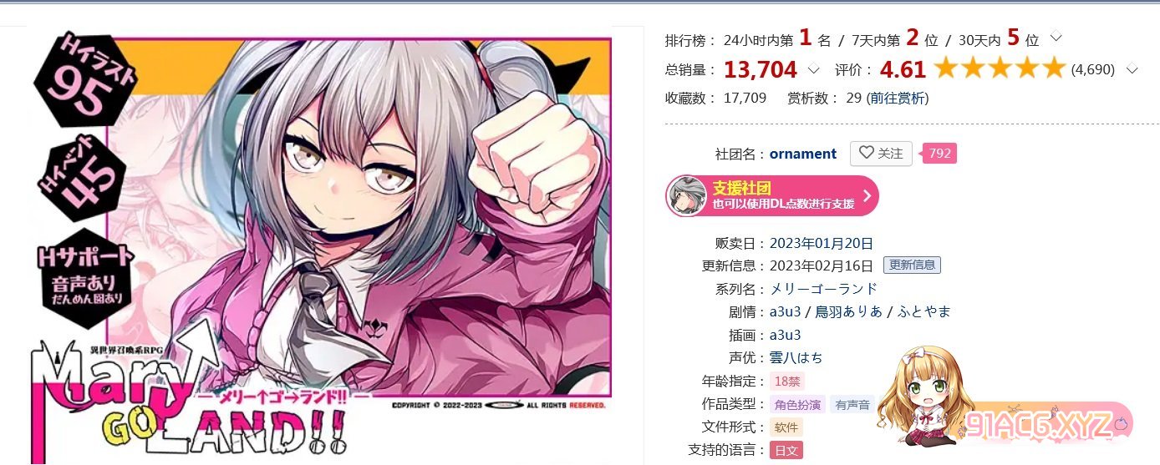Open the ornament circle link

coord(803,154)
